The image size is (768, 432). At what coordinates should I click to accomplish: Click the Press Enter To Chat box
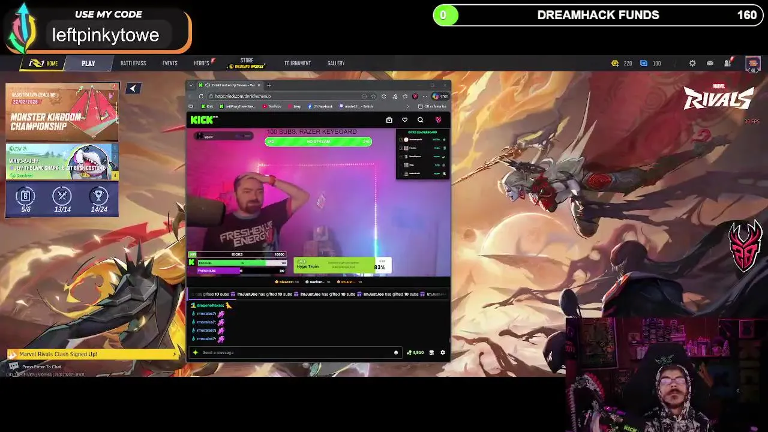tap(36, 367)
